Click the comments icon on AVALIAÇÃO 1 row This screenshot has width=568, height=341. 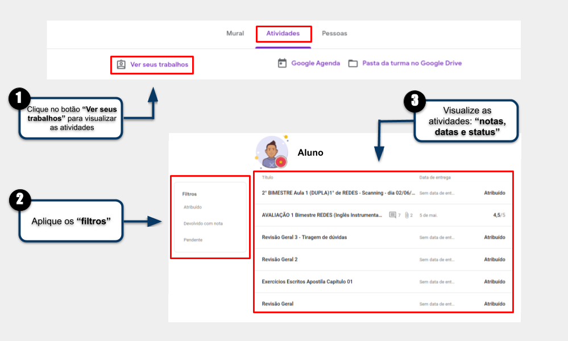click(392, 215)
